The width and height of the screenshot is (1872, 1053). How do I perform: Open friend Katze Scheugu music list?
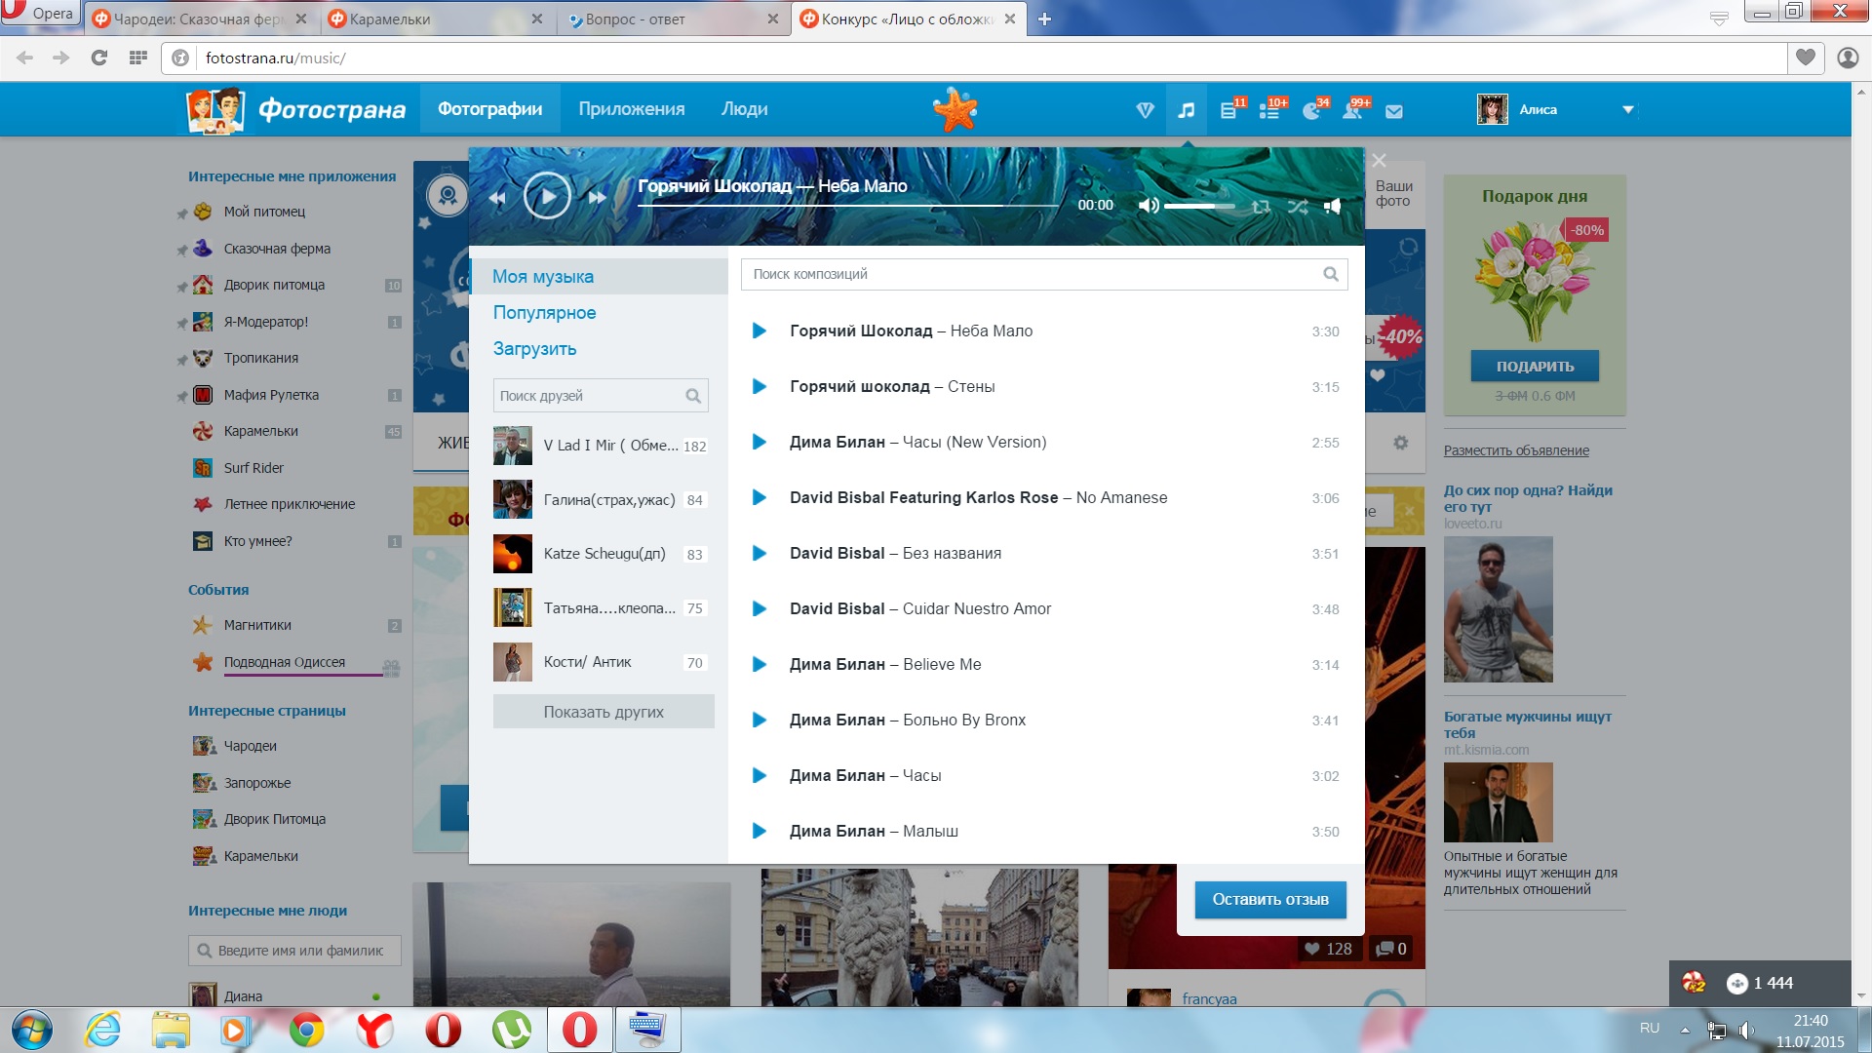[601, 554]
